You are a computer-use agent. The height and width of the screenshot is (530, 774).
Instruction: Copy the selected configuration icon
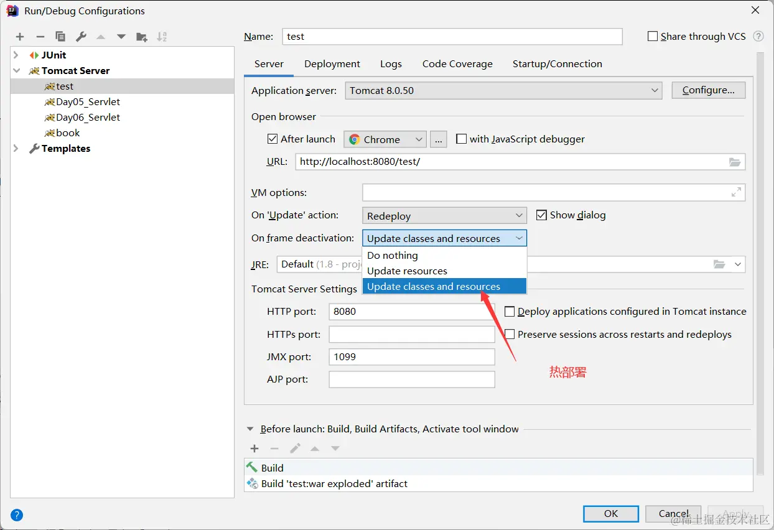point(60,37)
